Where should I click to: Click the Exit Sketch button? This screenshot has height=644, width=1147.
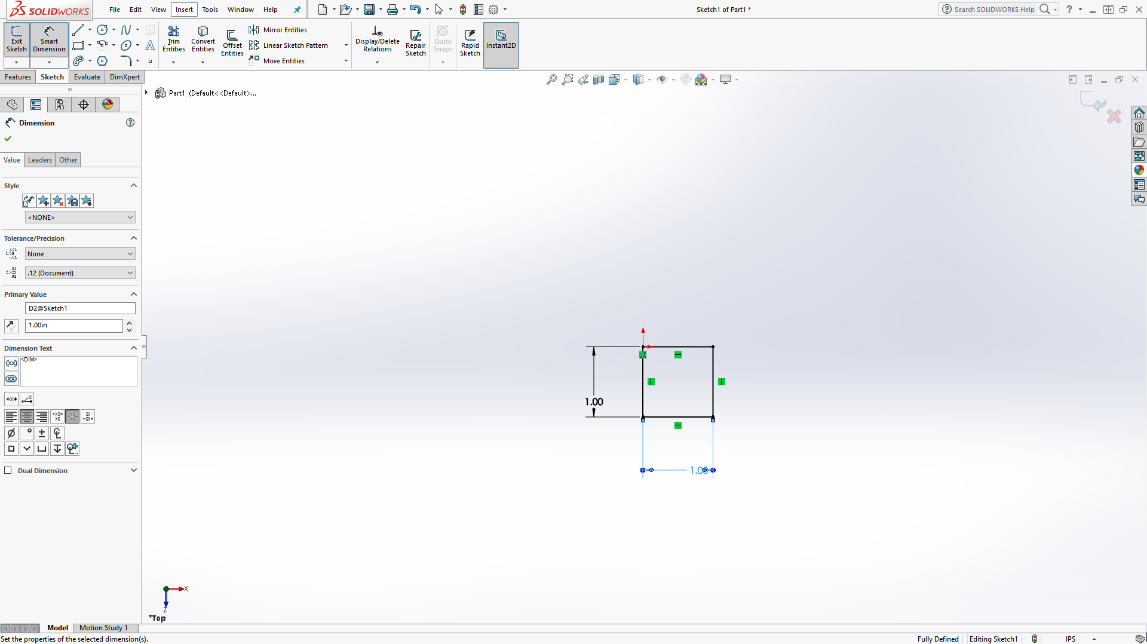pyautogui.click(x=17, y=39)
